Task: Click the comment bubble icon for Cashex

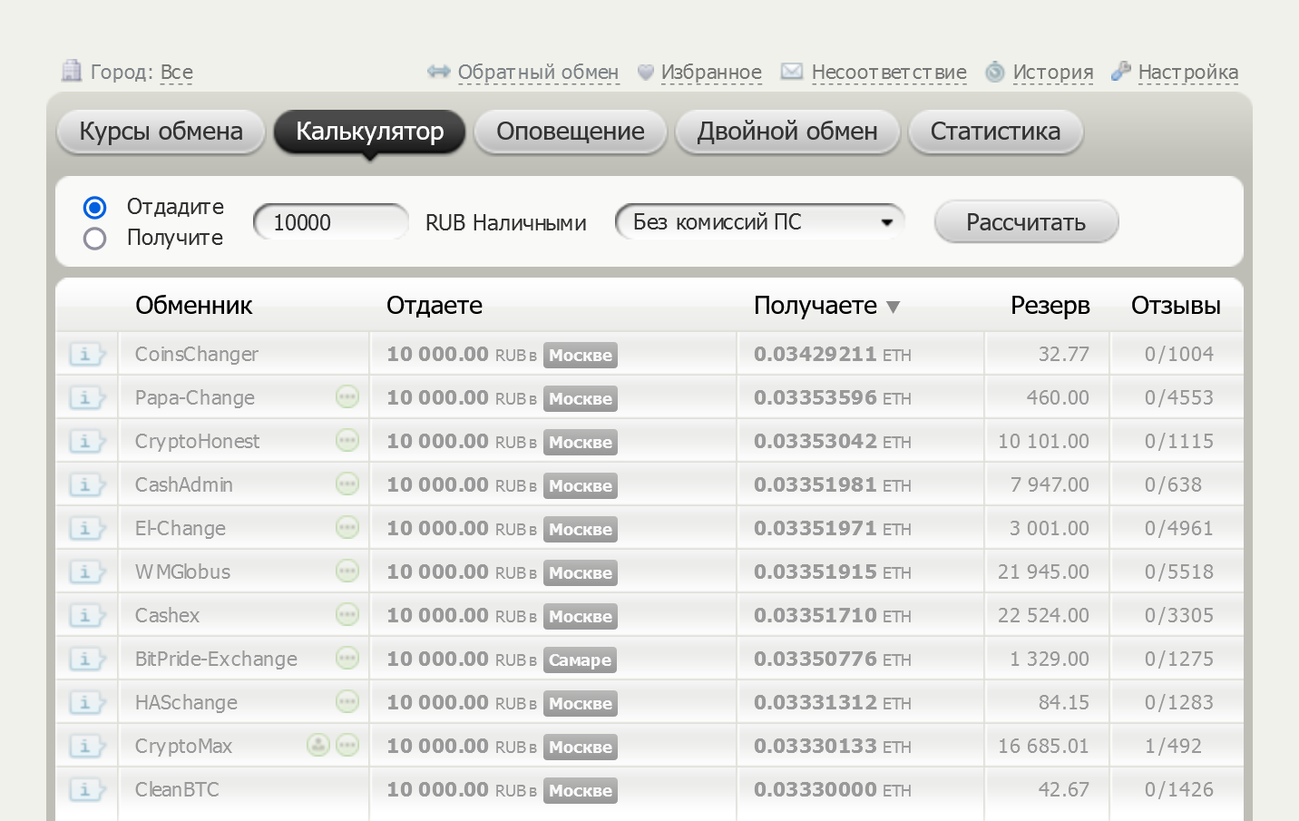Action: (347, 614)
